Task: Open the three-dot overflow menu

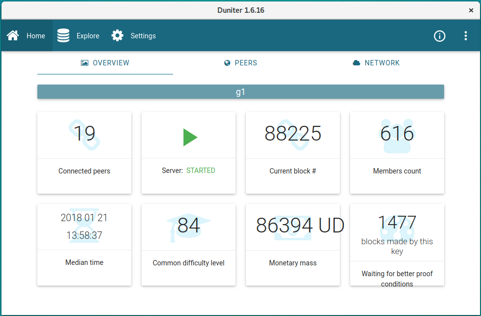Action: point(466,36)
